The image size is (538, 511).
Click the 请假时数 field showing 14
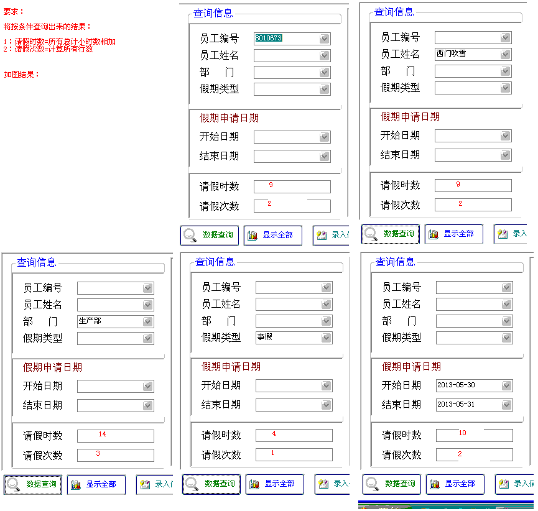(116, 436)
